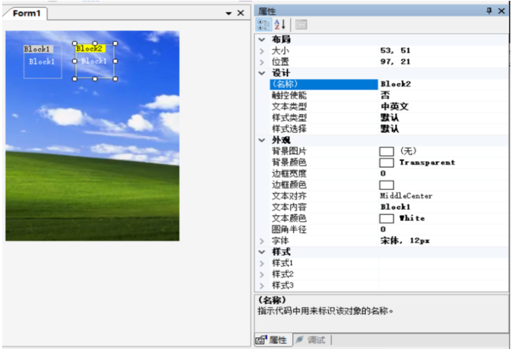This screenshot has height=349, width=511.
Task: Expand the 位置 position property
Action: [x=262, y=61]
